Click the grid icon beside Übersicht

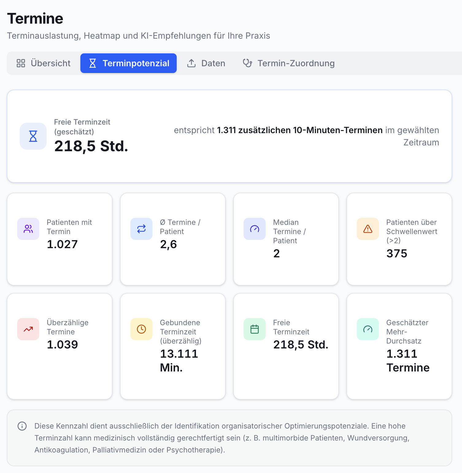click(21, 63)
